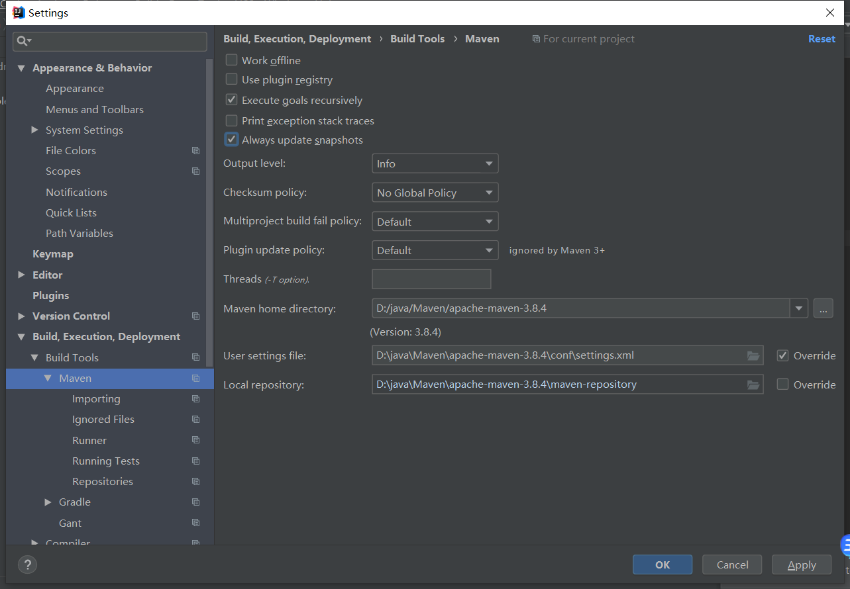Click project-level icon next to Version Control

tap(195, 316)
